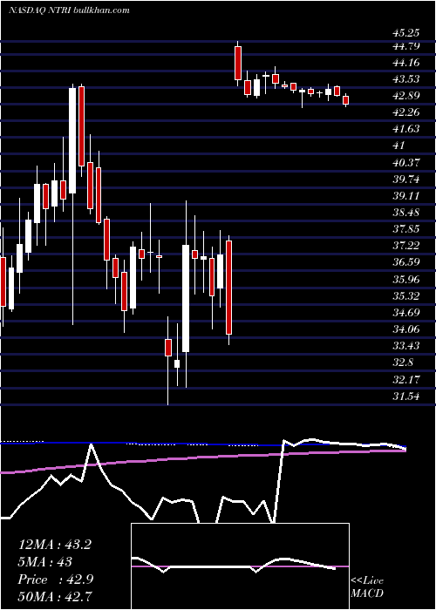Screen dimensions: 436x610
Task: Click the tall red gap-up candle near 44.79
Action: point(238,63)
